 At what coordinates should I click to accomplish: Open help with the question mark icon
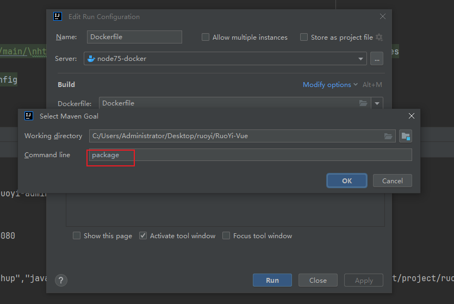[x=61, y=280]
